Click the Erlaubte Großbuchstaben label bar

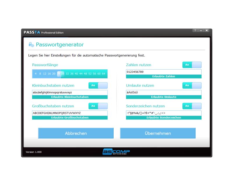70,117
